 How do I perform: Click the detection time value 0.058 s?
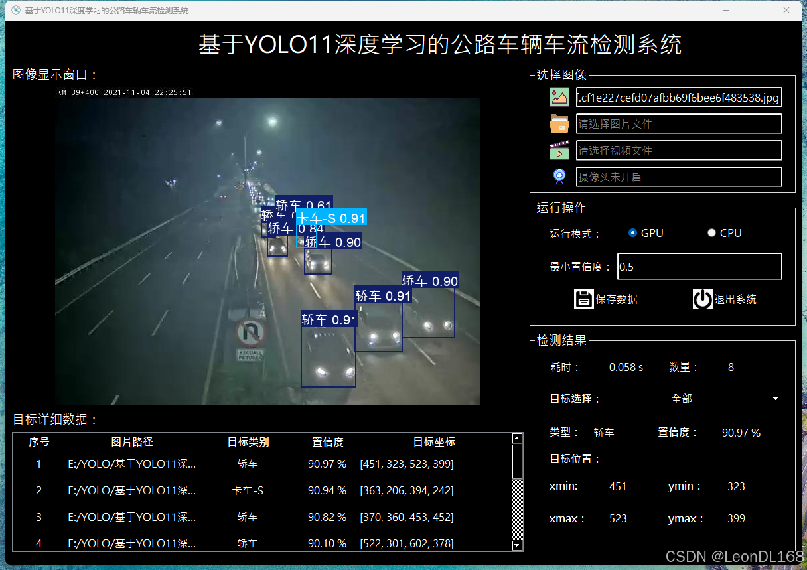coord(626,367)
